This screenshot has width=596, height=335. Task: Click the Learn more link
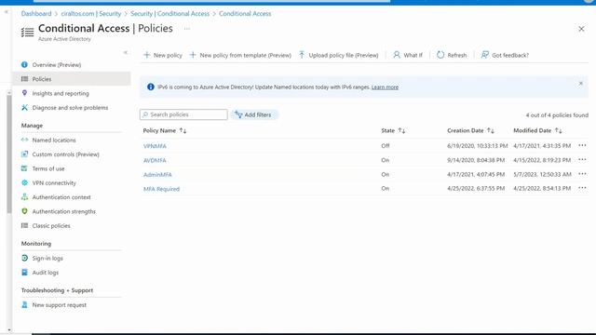[x=385, y=87]
